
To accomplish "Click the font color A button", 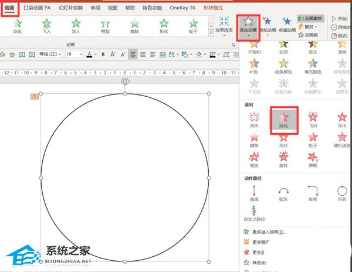I will tap(89, 55).
